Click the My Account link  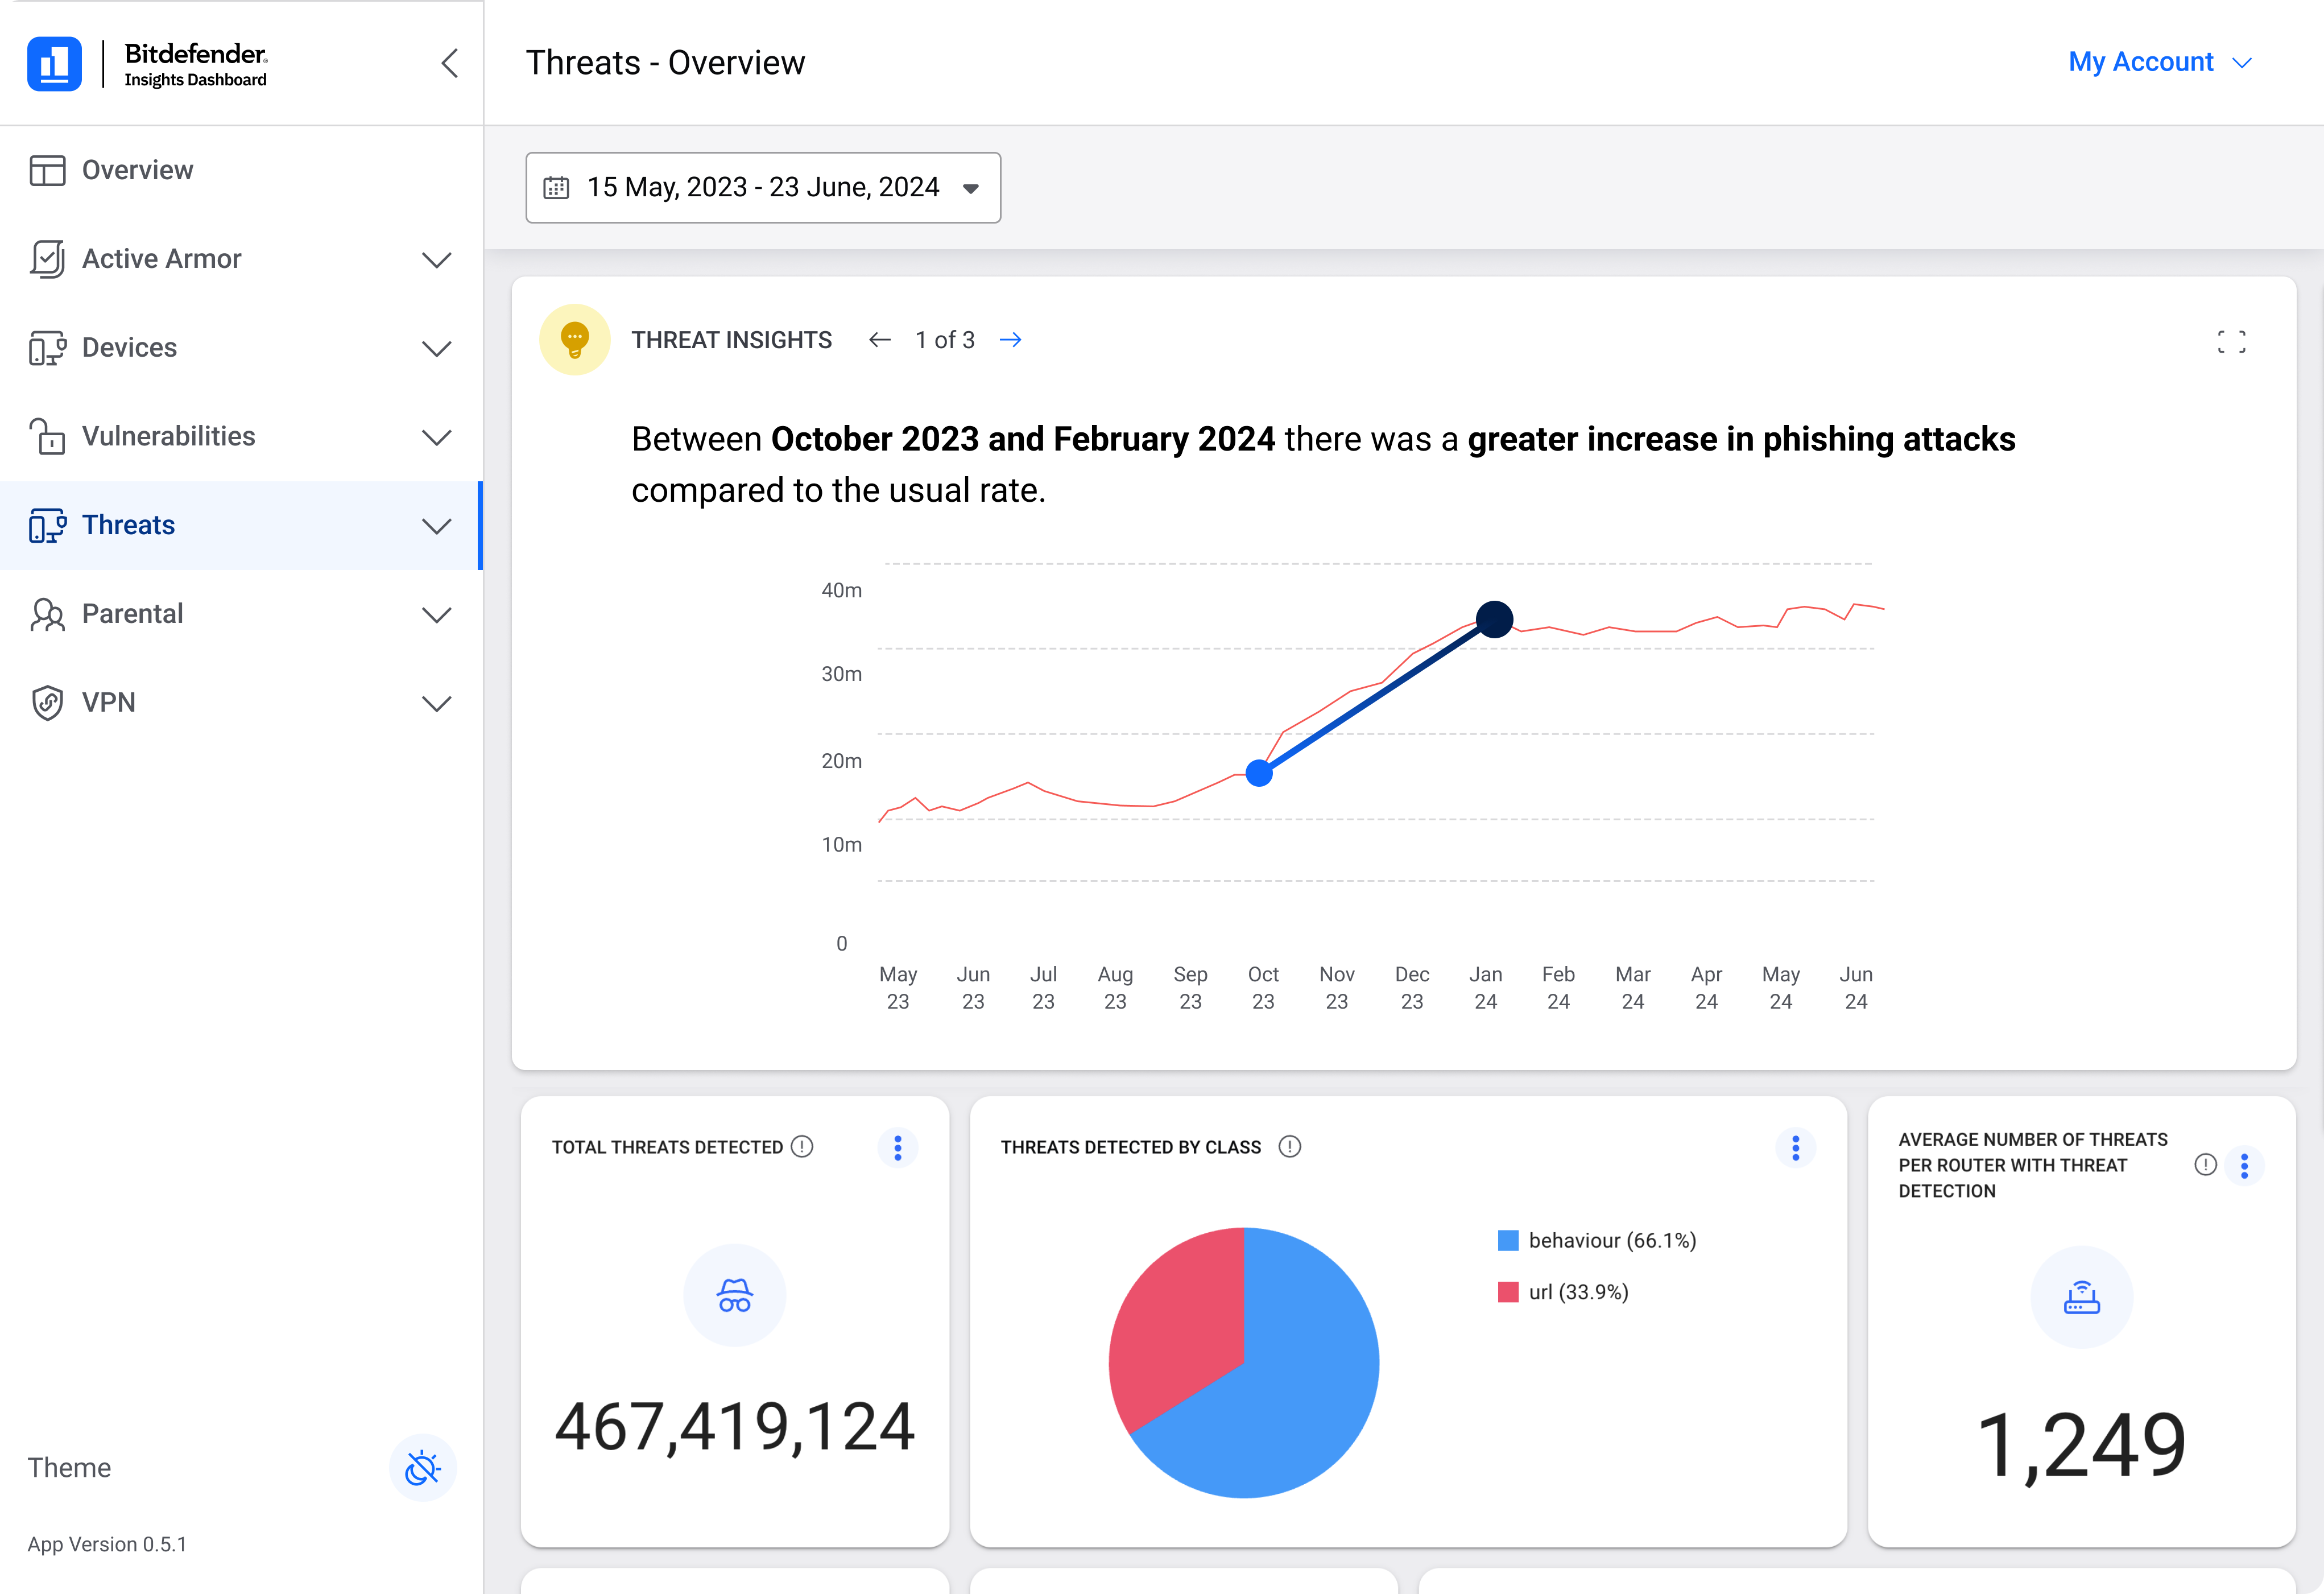(2140, 62)
